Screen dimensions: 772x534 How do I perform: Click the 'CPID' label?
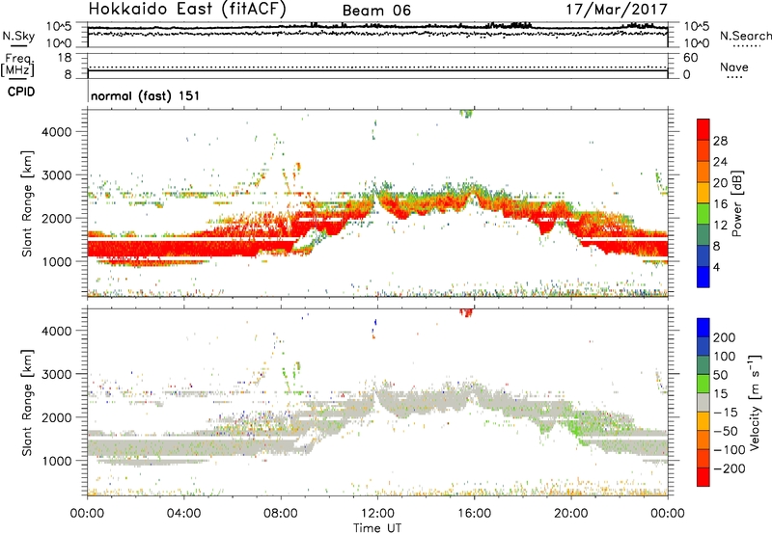click(x=21, y=92)
